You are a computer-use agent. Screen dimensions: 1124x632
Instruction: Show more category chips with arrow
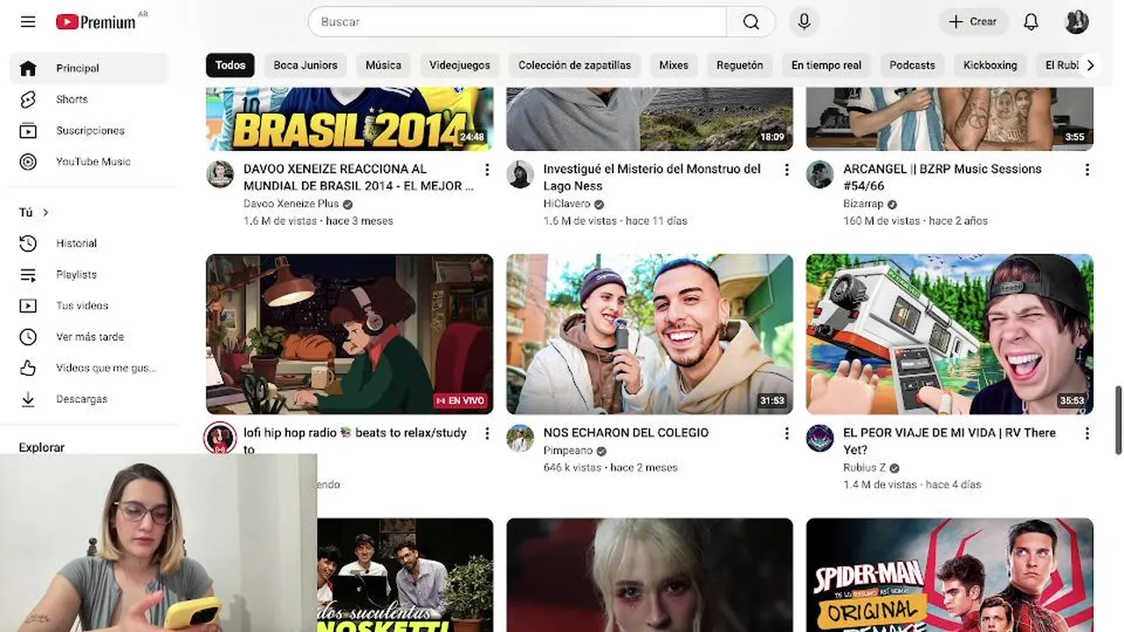1090,65
